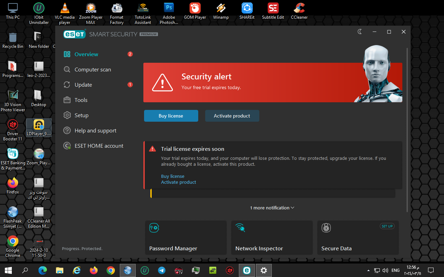Open Settings from the taskbar gear icon
The width and height of the screenshot is (444, 277).
pyautogui.click(x=264, y=270)
